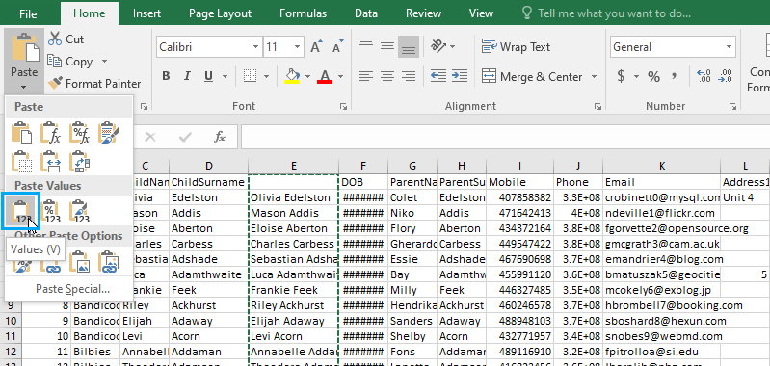The height and width of the screenshot is (366, 770).
Task: Pick Keep Source Formatting paste icon
Action: pyautogui.click(x=108, y=133)
